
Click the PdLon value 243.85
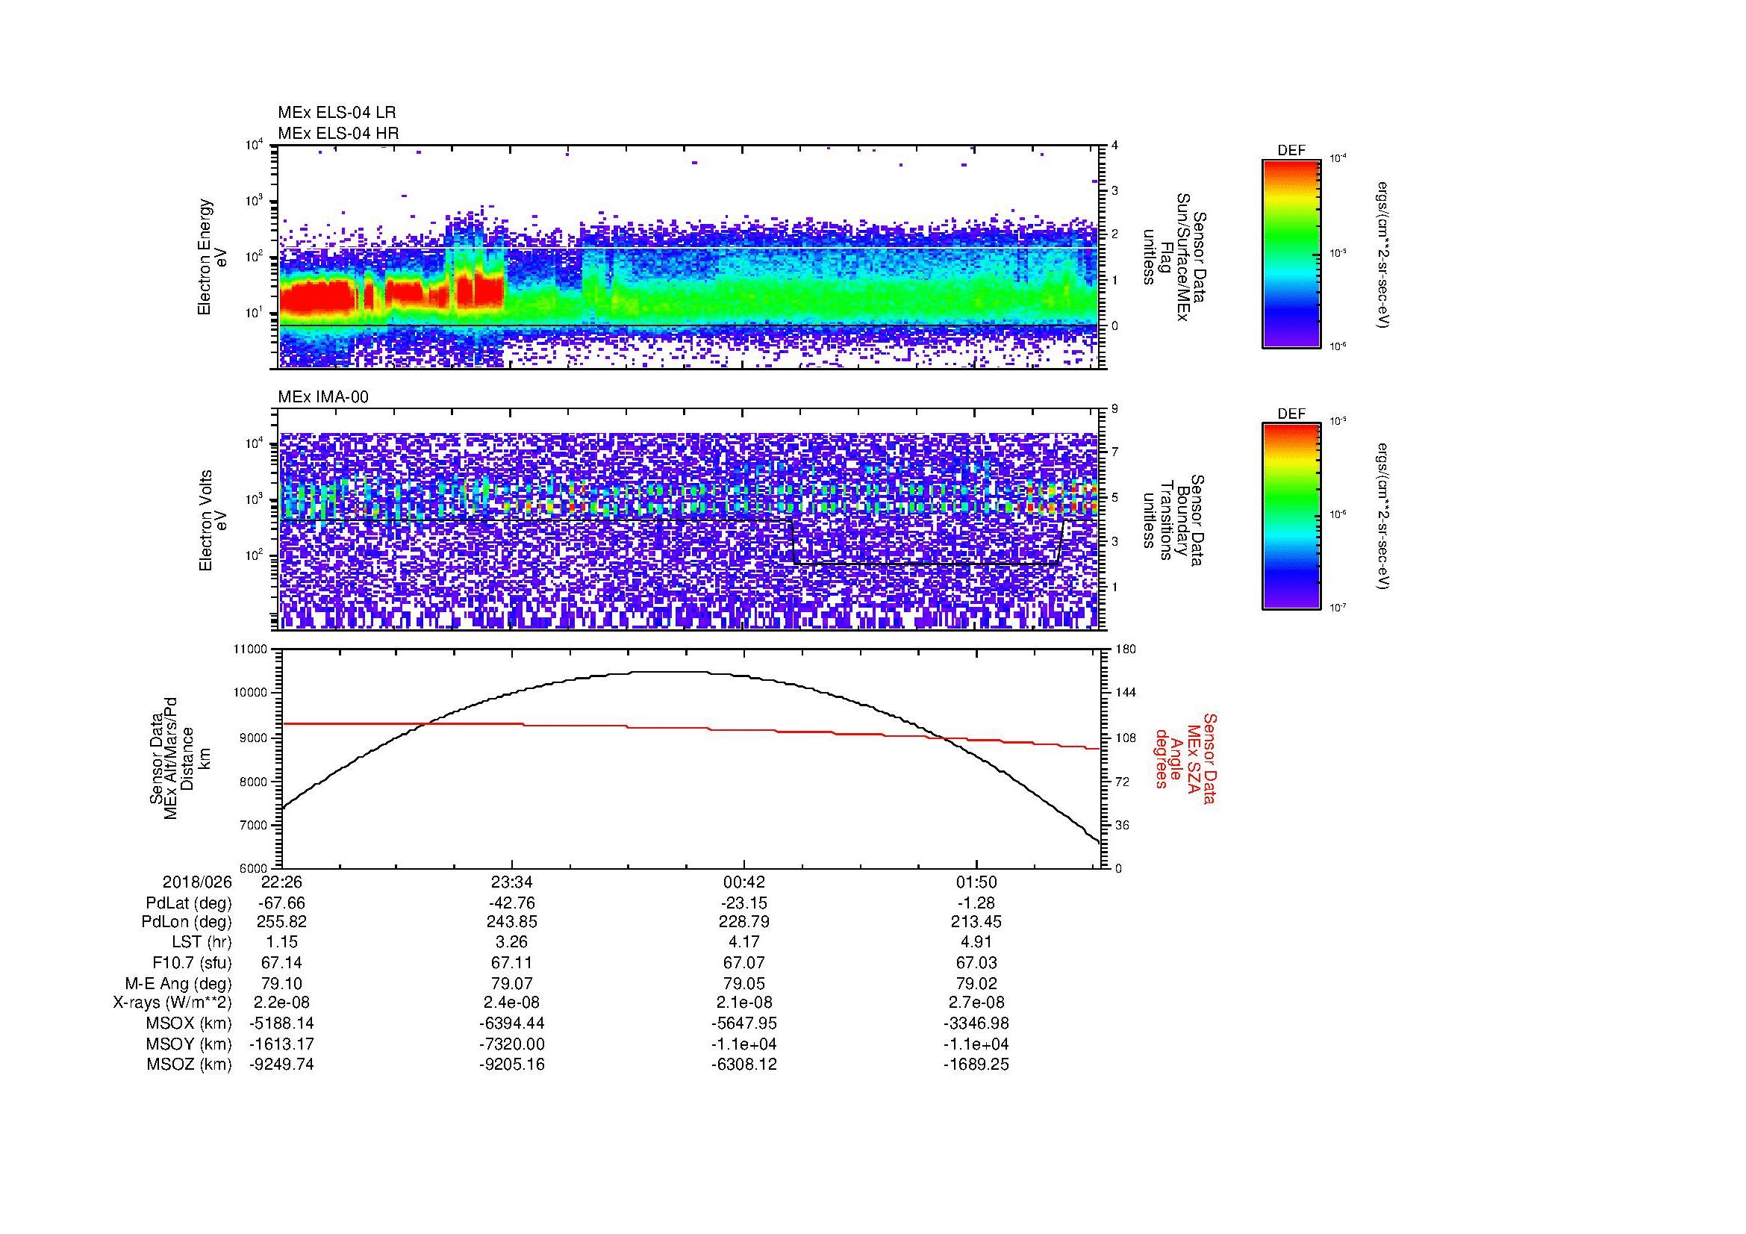[x=512, y=922]
